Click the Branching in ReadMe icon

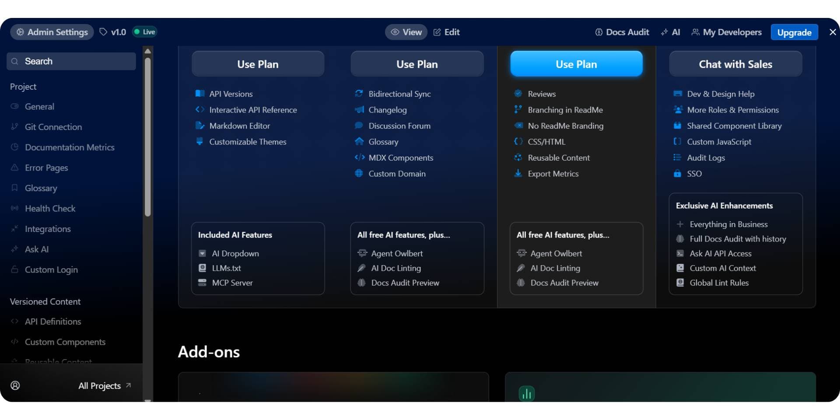(x=518, y=109)
